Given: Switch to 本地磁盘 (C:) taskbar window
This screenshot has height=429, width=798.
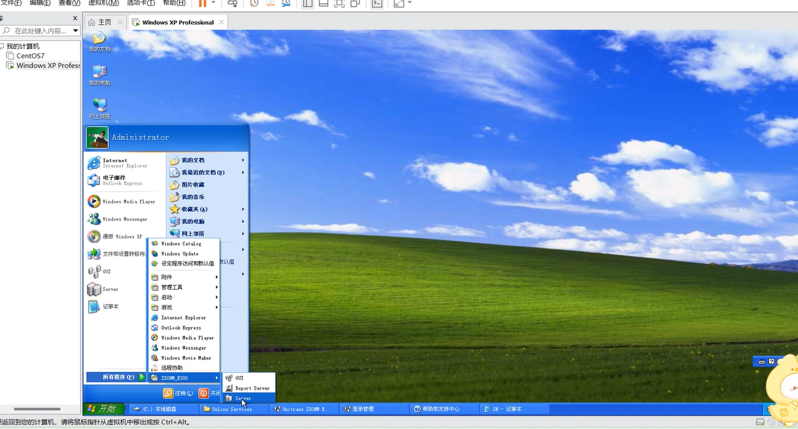Looking at the screenshot, I should (163, 409).
